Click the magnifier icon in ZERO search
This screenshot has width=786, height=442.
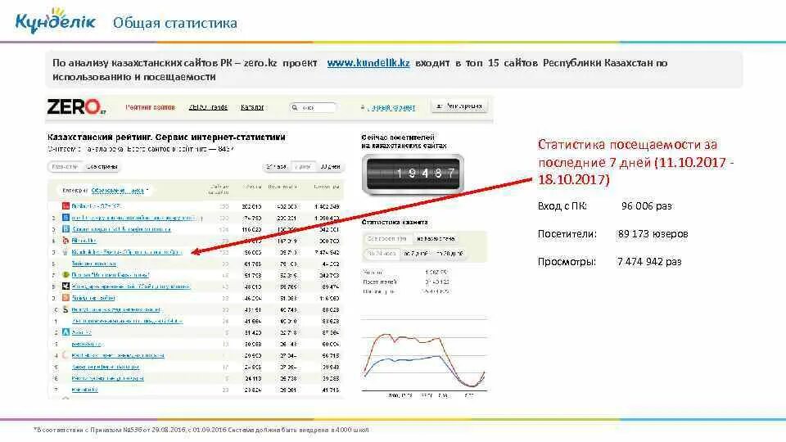click(295, 107)
